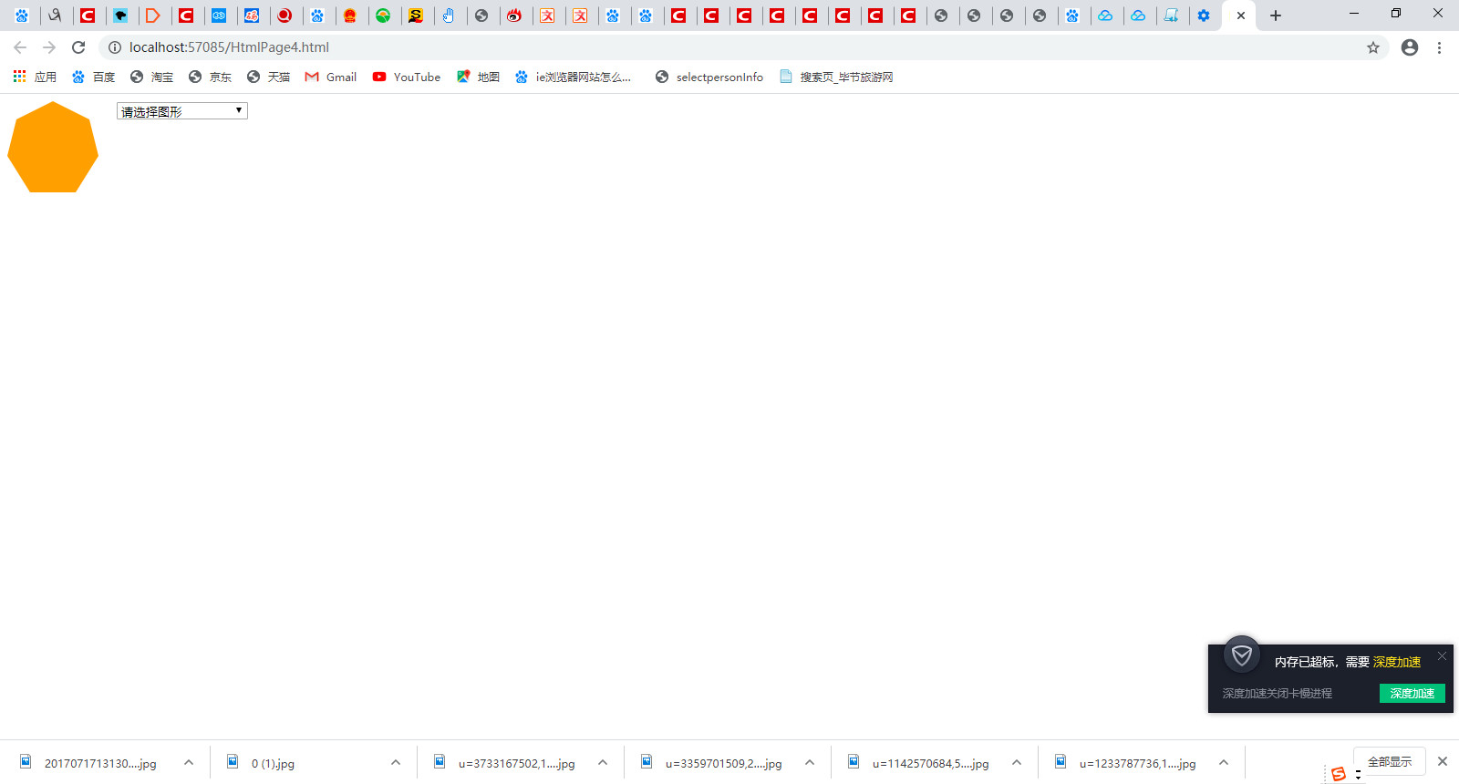
Task: Click 全部显示 to show all downloads
Action: coord(1390,761)
